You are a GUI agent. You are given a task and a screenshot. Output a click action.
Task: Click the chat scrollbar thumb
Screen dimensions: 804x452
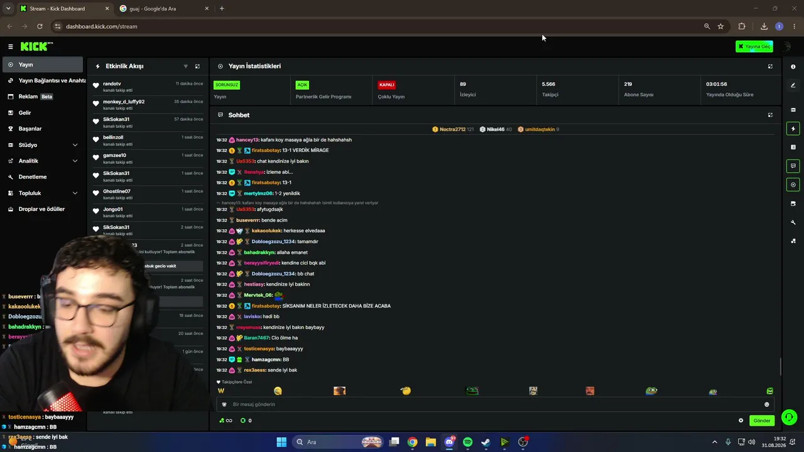tap(781, 366)
